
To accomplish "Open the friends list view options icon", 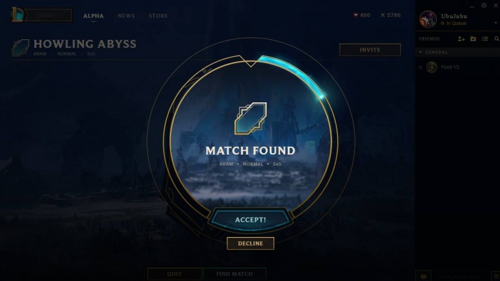I will (x=485, y=39).
